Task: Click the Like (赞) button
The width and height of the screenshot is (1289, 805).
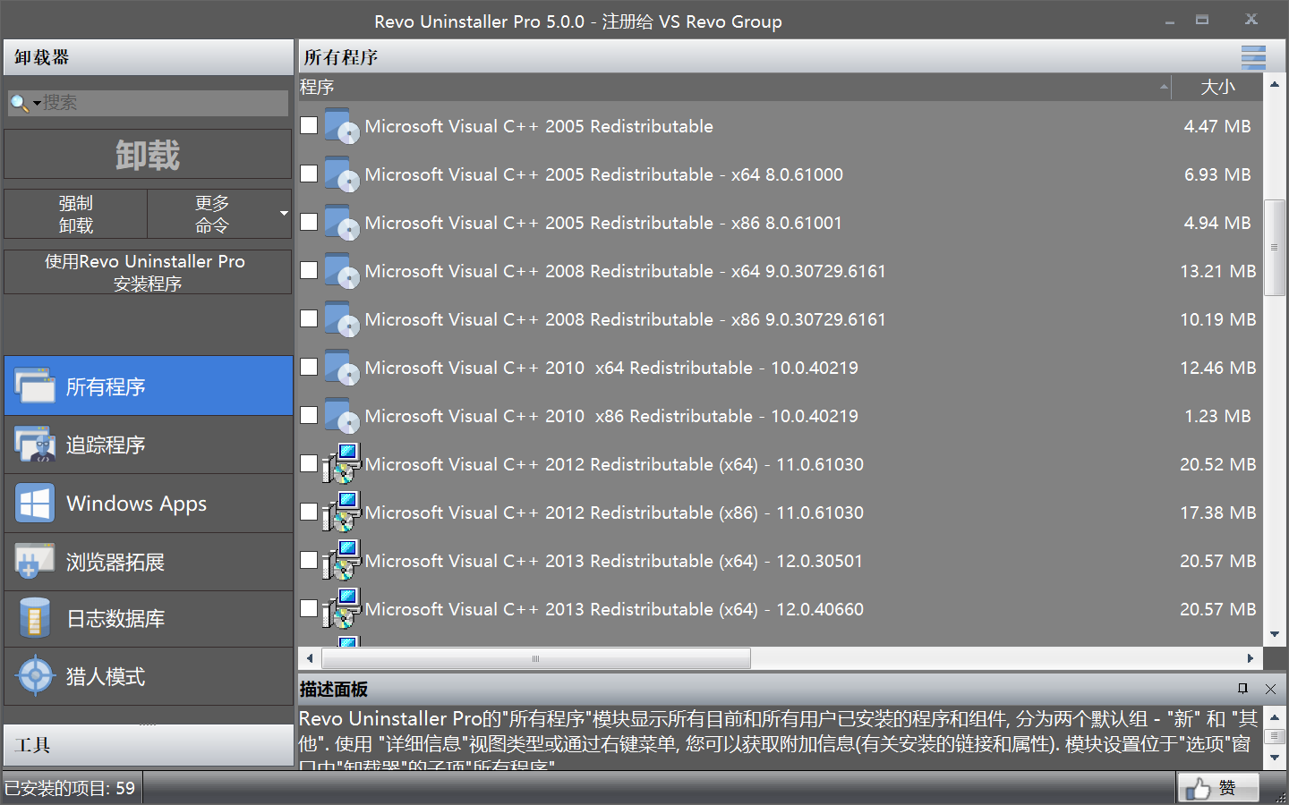Action: point(1218,788)
